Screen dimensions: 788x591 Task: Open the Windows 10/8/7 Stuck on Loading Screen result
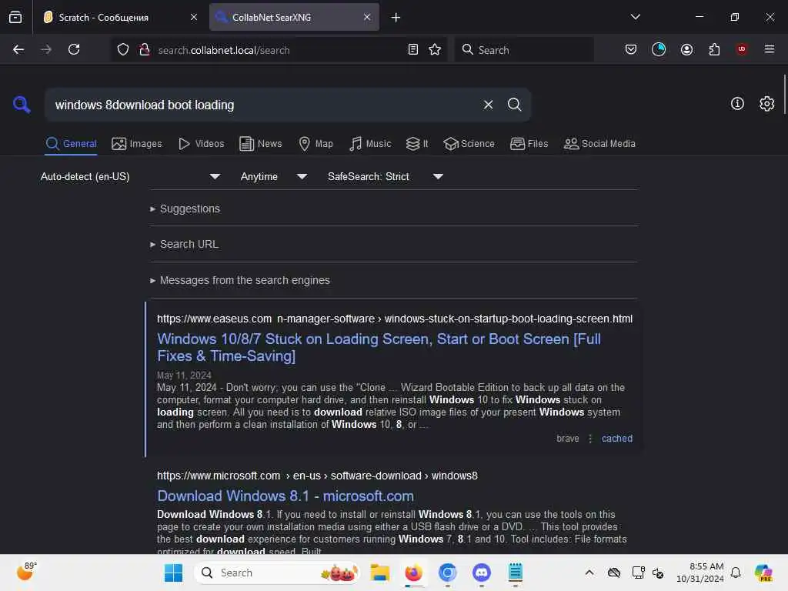[x=379, y=347]
